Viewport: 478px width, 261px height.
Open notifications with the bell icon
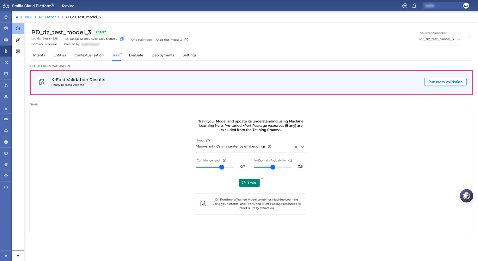(x=414, y=6)
